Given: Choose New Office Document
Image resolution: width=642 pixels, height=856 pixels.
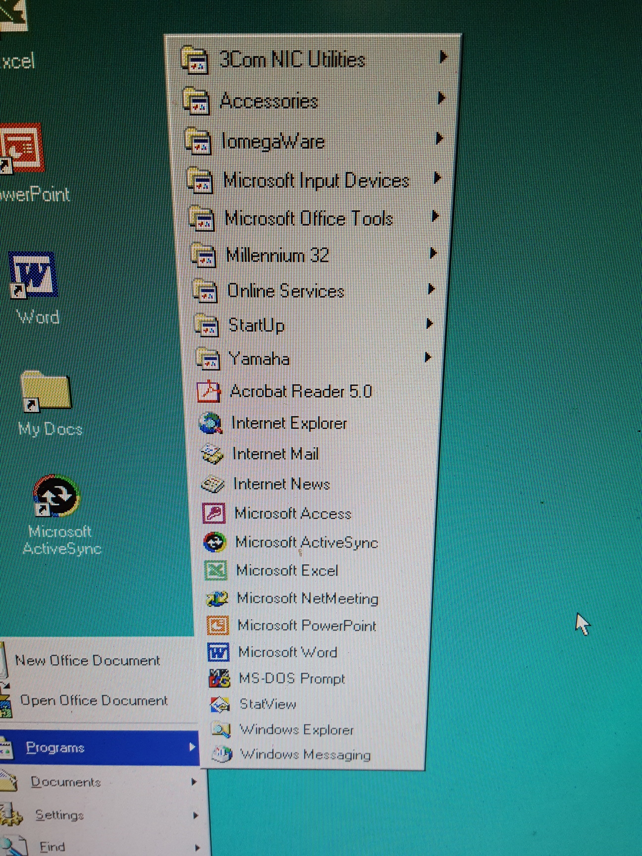Looking at the screenshot, I should point(88,661).
